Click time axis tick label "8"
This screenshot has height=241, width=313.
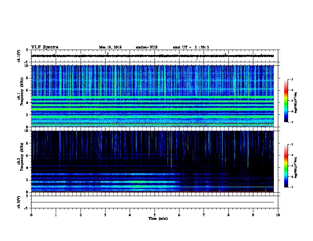point(228,215)
